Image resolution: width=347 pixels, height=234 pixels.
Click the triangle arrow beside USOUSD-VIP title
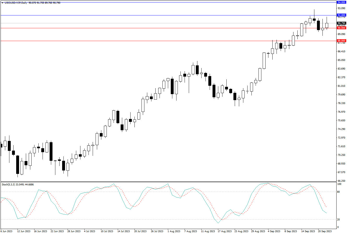pyautogui.click(x=2, y=3)
